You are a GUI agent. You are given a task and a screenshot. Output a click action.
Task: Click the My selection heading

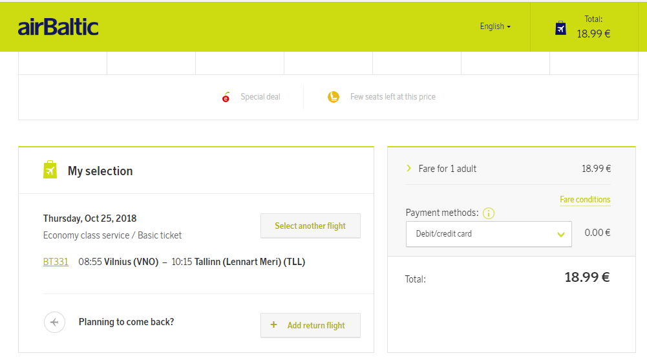(x=100, y=171)
